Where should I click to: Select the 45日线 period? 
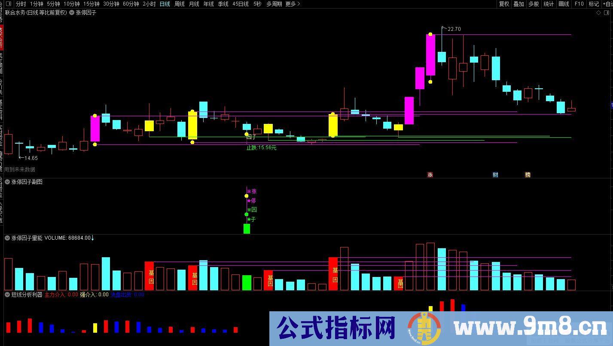pos(240,4)
